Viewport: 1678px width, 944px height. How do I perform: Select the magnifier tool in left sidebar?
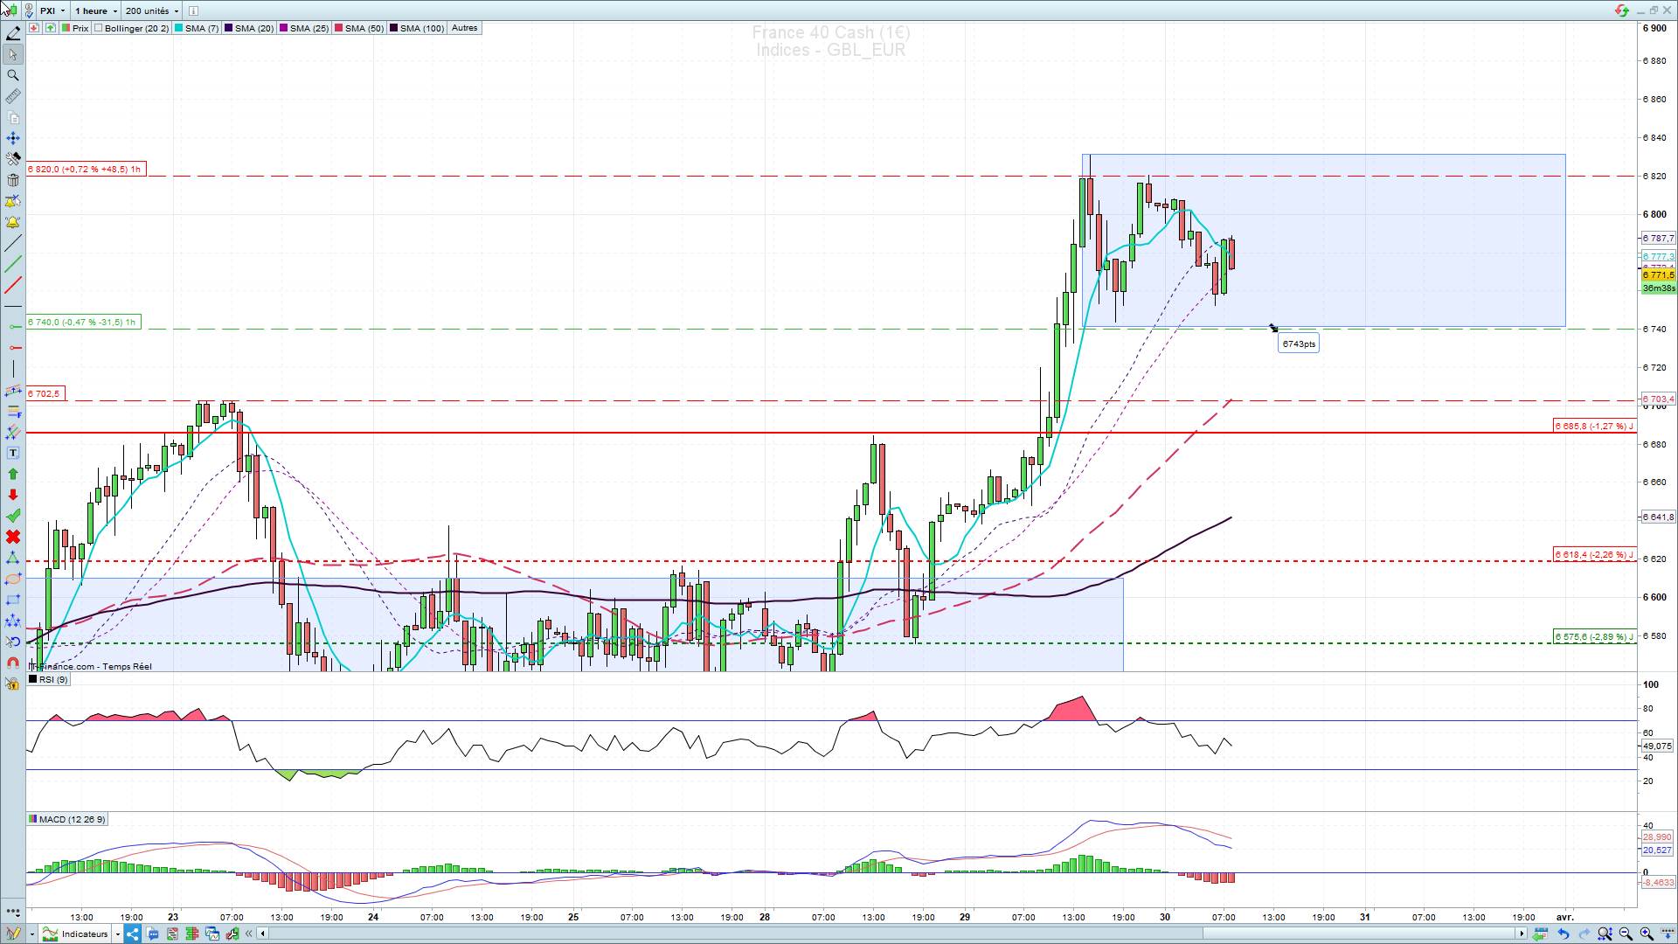pos(13,75)
